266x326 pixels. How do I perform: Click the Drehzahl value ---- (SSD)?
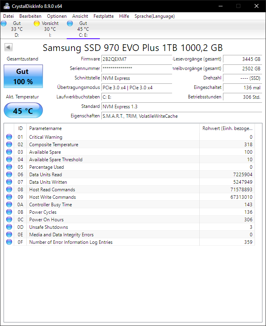(x=243, y=78)
